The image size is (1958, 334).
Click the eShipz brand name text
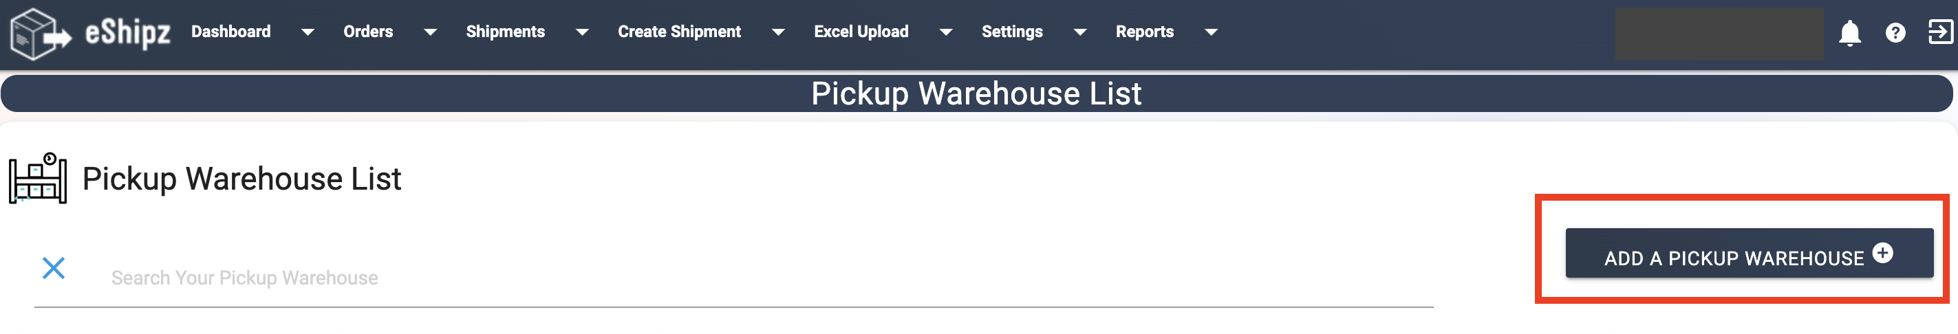coord(128,34)
